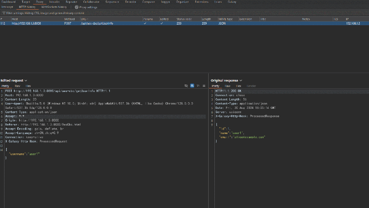The width and height of the screenshot is (369, 208).
Task: Click the Edited checkmark in row 112
Action: [x=162, y=24]
